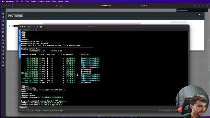
Task: Click the X disconnect icon in the SecureCRT toolbar
Action: pos(37,27)
